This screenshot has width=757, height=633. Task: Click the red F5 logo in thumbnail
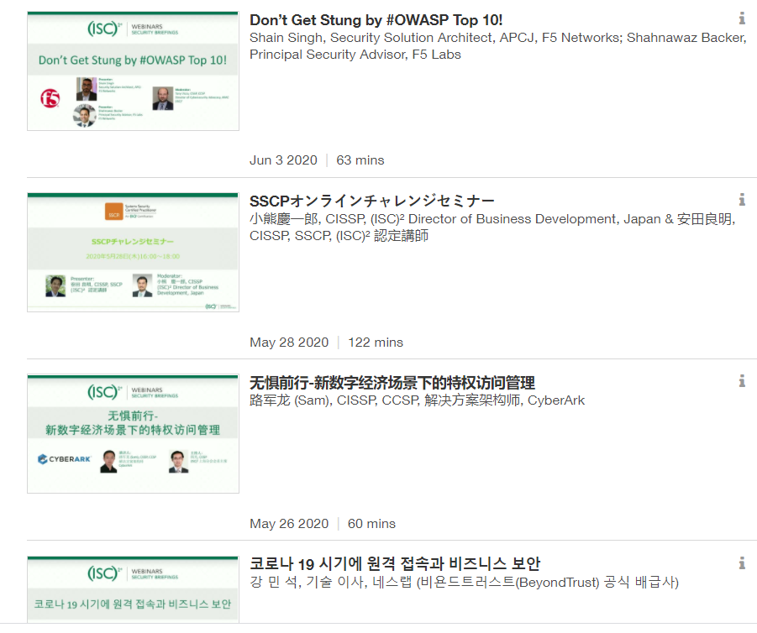[50, 98]
